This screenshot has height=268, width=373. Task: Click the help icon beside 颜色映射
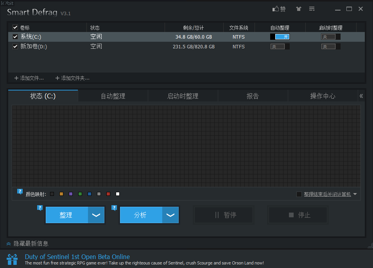[20, 191]
